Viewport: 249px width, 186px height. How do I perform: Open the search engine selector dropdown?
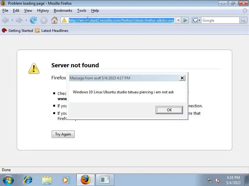[199, 20]
